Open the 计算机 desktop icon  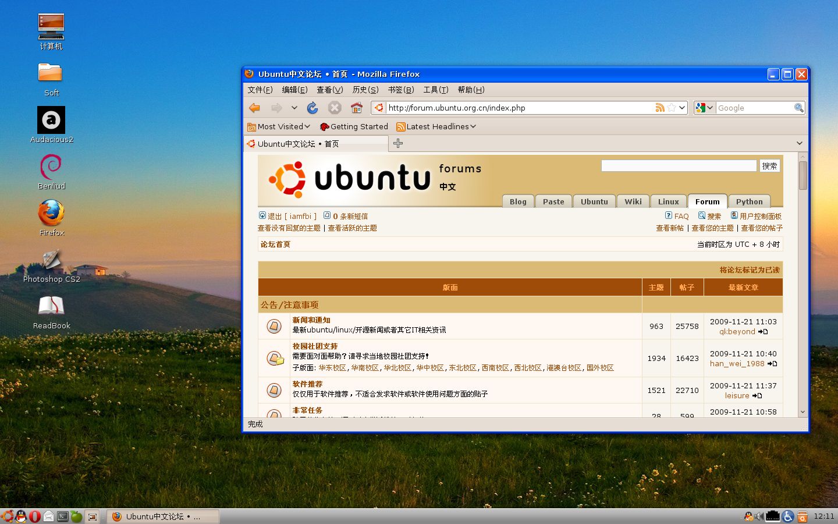[51, 31]
